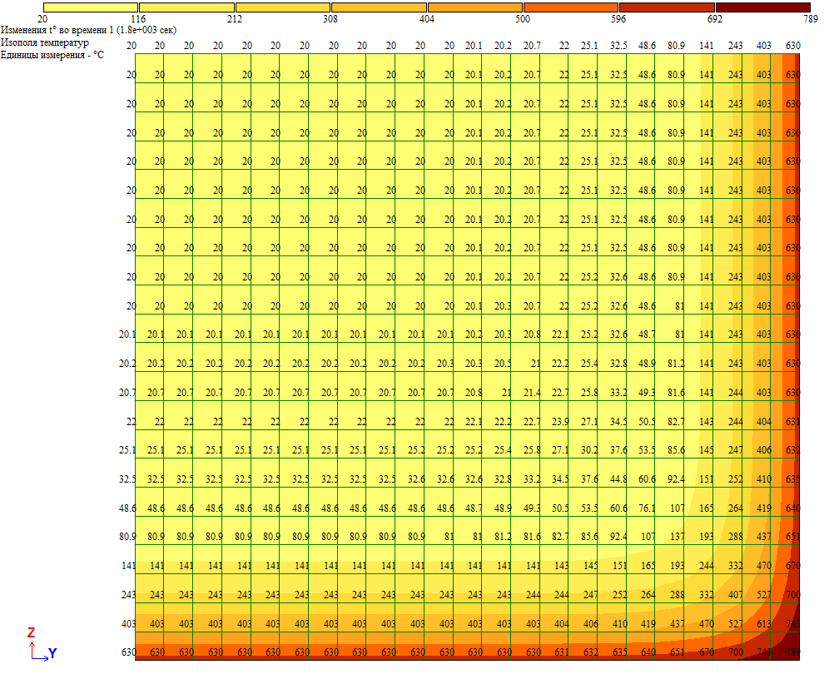Click the grid node with value 44.8
Image resolution: width=829 pixels, height=674 pixels.
click(618, 479)
